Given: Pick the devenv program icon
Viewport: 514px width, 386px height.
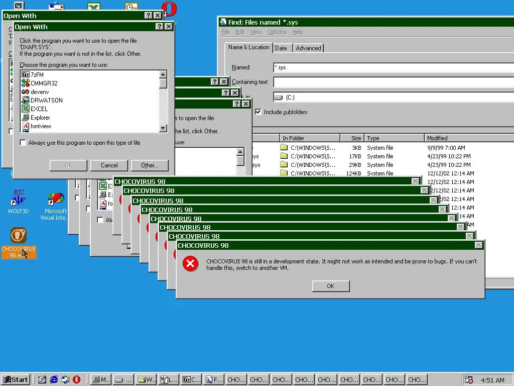Looking at the screenshot, I should pyautogui.click(x=25, y=92).
